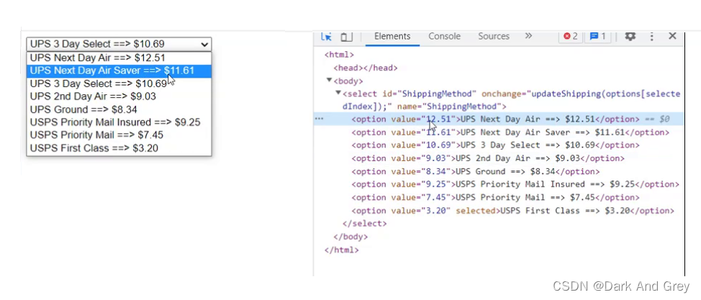Switch to the Elements tab
The height and width of the screenshot is (300, 701).
[x=392, y=36]
